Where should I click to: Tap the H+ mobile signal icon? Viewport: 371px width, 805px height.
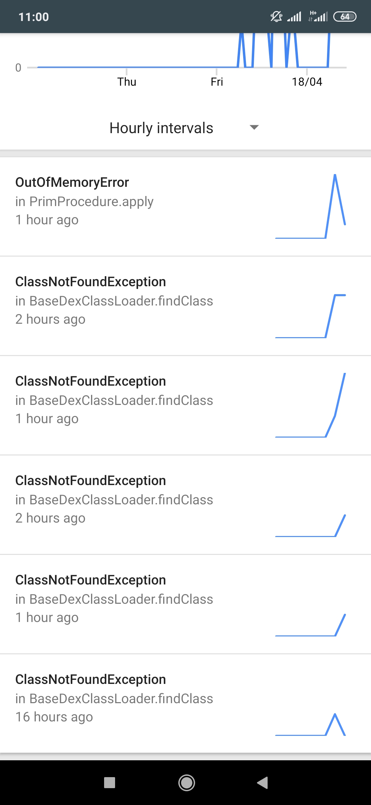click(318, 17)
